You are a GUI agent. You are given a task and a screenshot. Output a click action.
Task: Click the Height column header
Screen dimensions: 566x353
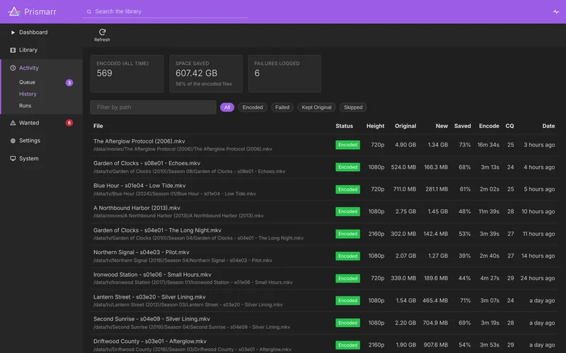tap(376, 126)
